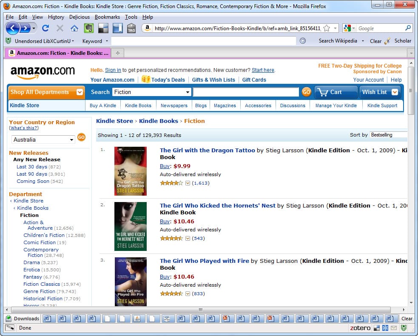Click the orange GO button beside the search box
This screenshot has width=418, height=336.
306,92
